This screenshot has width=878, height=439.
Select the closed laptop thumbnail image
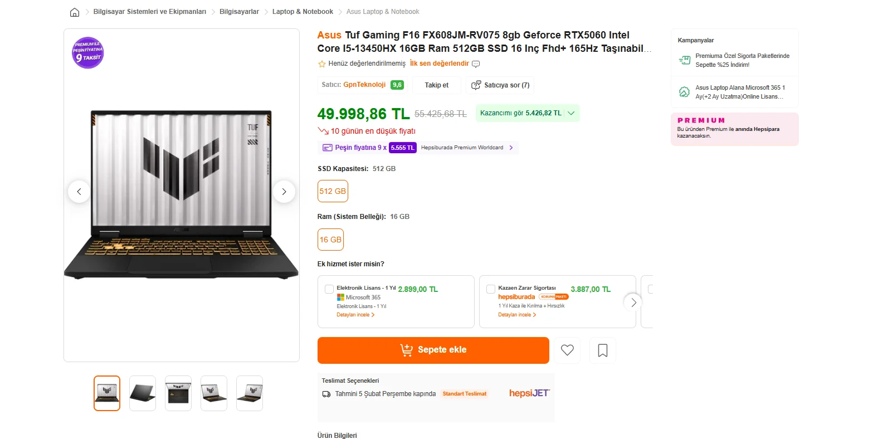tap(143, 393)
